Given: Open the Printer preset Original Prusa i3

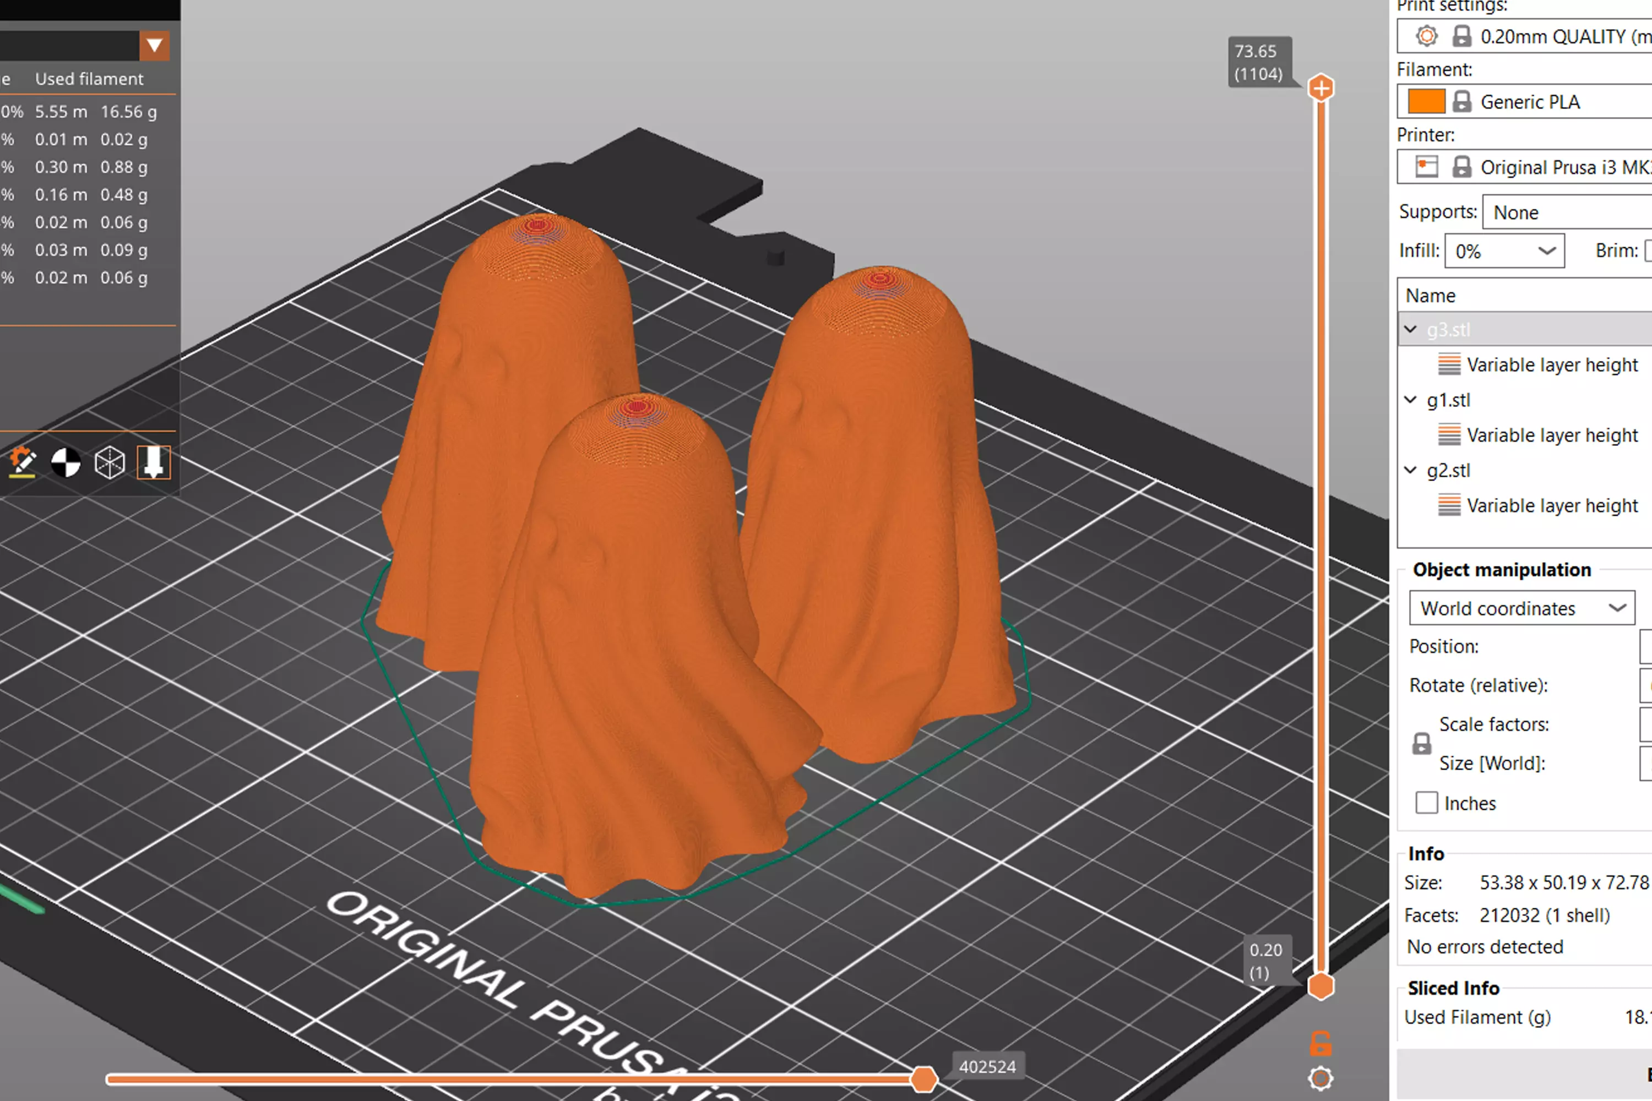Looking at the screenshot, I should (1524, 167).
